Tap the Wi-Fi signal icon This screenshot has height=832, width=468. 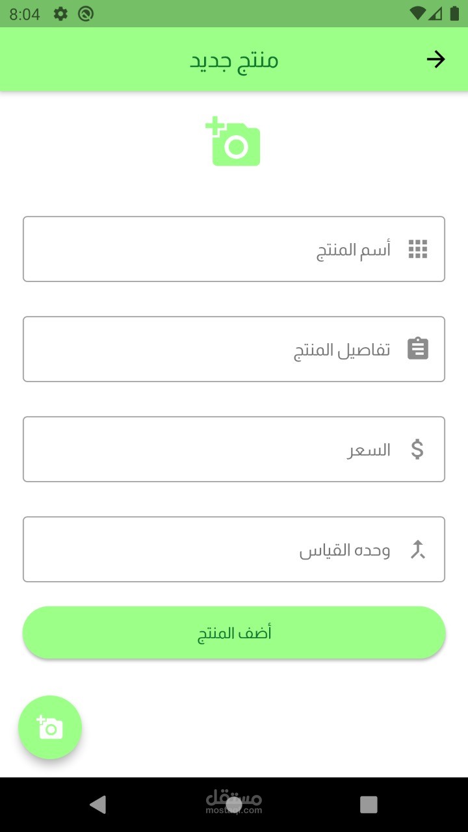418,14
